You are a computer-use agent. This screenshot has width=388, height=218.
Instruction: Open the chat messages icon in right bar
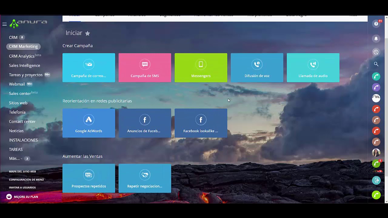(376, 52)
